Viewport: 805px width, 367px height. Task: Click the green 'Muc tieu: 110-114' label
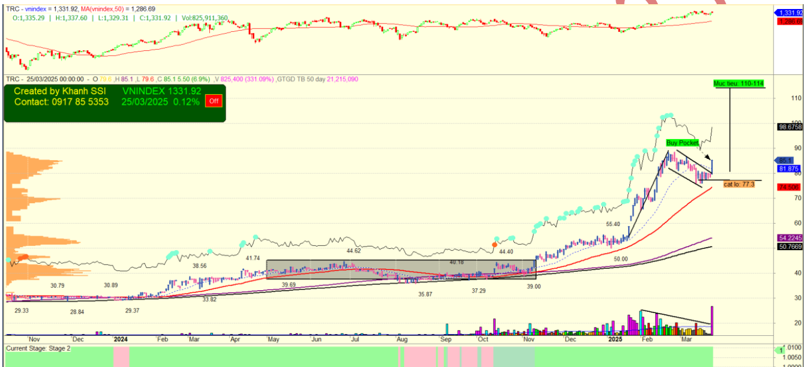click(x=739, y=83)
